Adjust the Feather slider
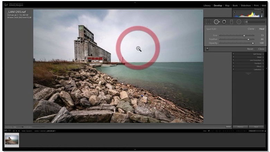 coord(248,39)
